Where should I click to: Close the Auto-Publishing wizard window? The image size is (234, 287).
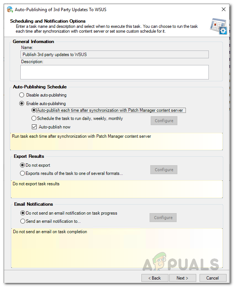[223, 9]
